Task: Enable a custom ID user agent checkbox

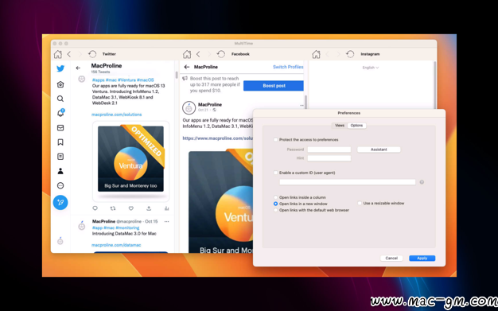Action: (276, 173)
